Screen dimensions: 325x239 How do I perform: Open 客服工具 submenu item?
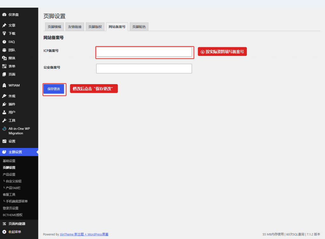[9, 195]
